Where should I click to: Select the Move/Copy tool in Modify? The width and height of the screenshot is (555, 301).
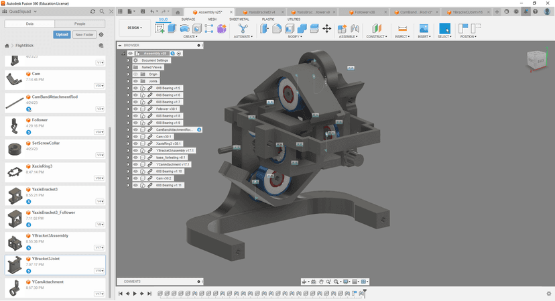[326, 29]
